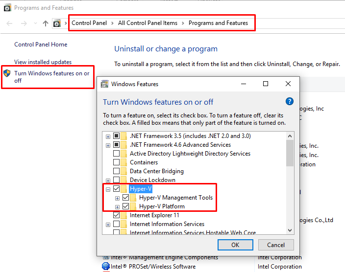The height and width of the screenshot is (272, 345).
Task: Toggle .NET Framework 4.6 Advanced Services checkbox
Action: (x=117, y=145)
